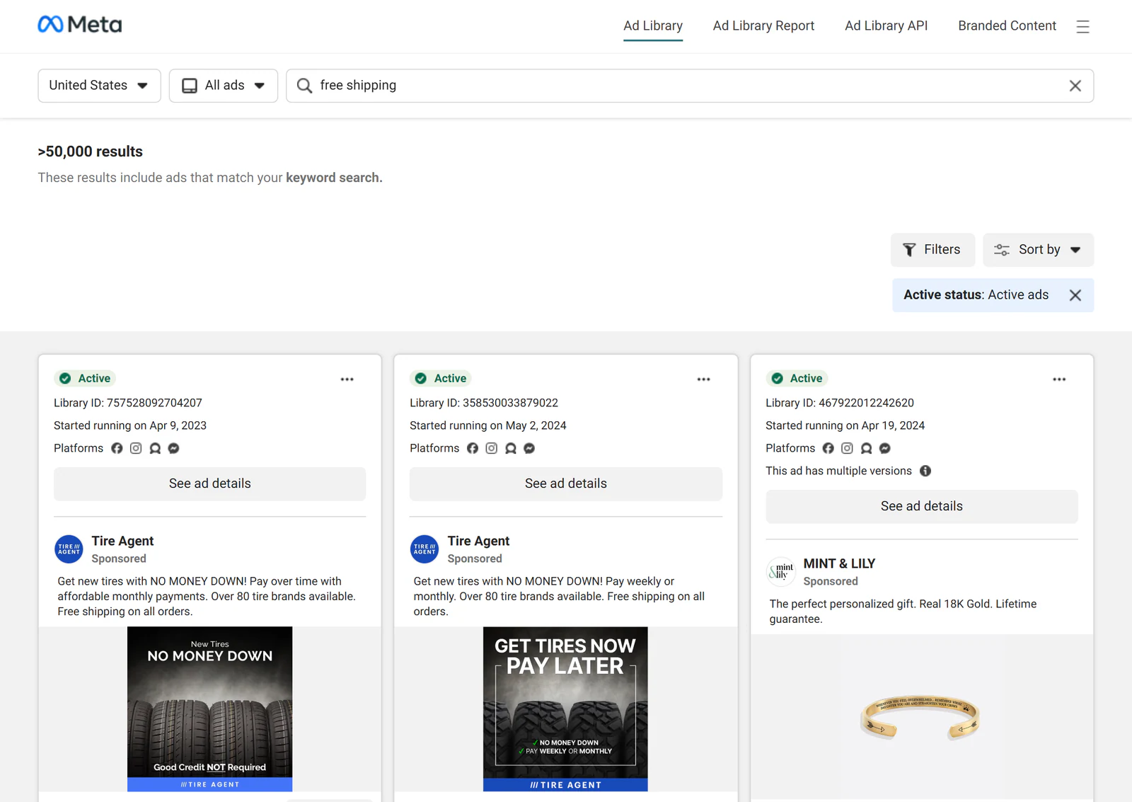Open more options for ad 358530033879022
The image size is (1132, 802).
point(703,379)
